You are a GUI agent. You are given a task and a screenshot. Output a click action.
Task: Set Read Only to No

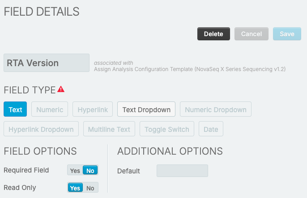click(x=90, y=188)
